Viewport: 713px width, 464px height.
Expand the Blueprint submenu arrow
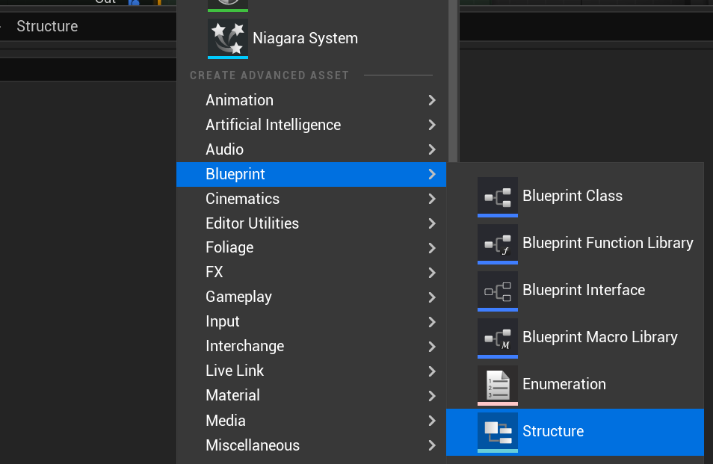[x=432, y=174]
